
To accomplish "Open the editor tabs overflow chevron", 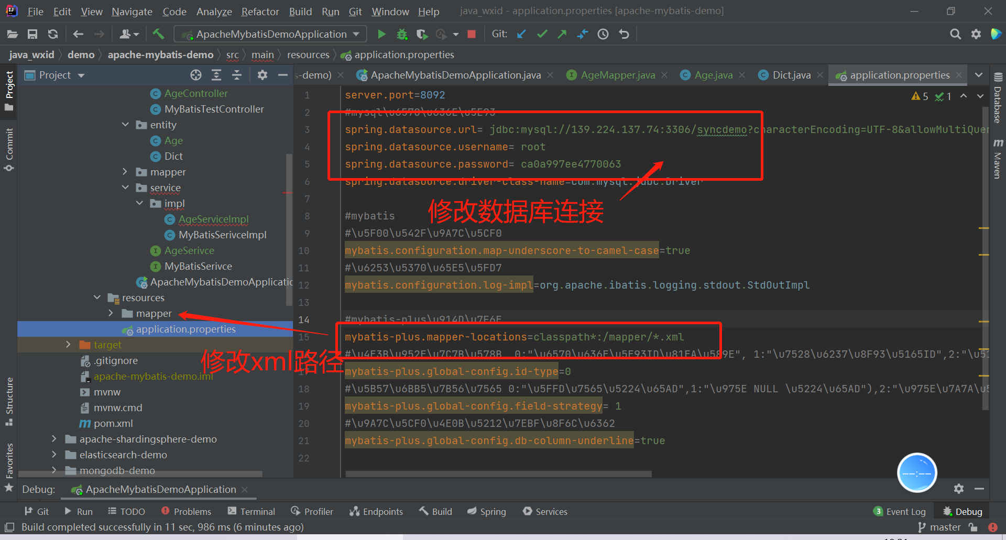I will 978,75.
